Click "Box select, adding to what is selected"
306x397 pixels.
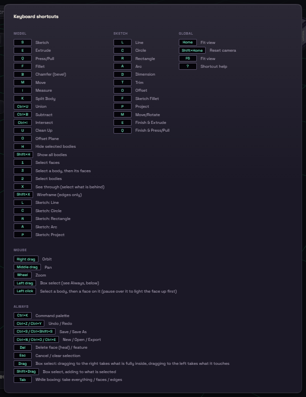click(79, 372)
